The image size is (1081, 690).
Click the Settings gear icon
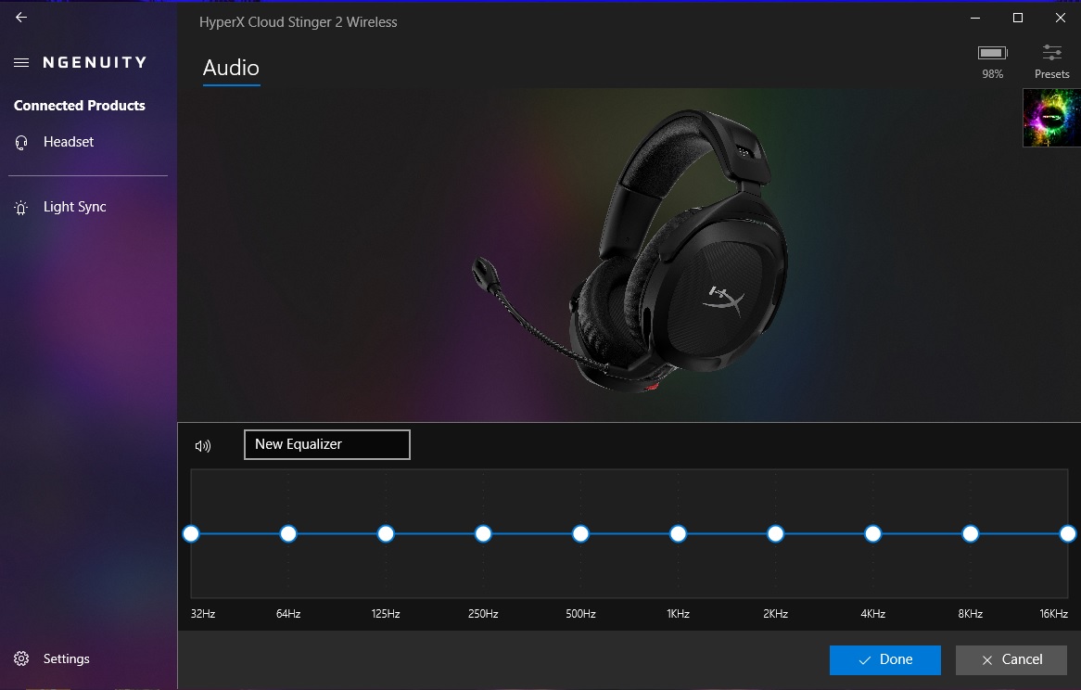tap(21, 659)
